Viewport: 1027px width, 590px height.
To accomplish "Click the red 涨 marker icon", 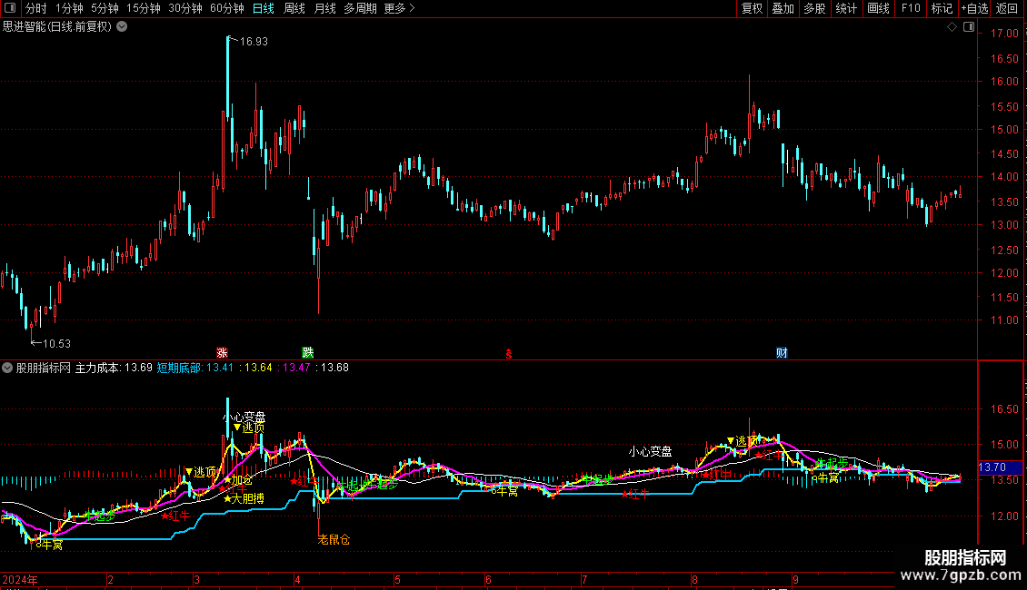I will pyautogui.click(x=222, y=352).
